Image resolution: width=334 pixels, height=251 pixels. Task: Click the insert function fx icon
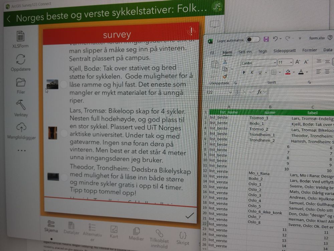click(260, 92)
